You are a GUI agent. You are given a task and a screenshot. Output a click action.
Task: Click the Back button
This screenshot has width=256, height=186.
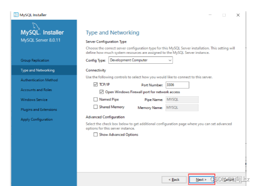tap(174, 180)
